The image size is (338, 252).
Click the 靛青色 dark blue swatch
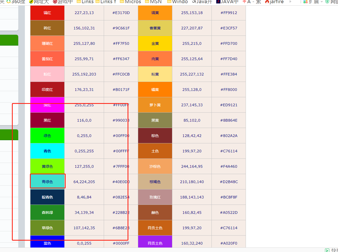click(47, 197)
